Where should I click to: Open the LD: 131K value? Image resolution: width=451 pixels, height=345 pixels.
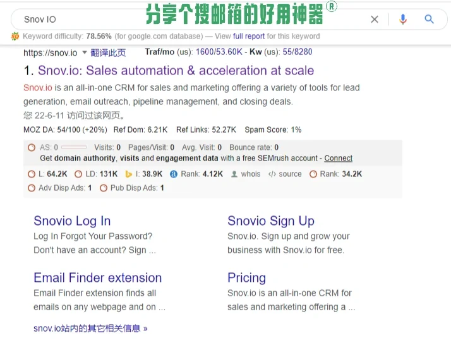pos(109,174)
